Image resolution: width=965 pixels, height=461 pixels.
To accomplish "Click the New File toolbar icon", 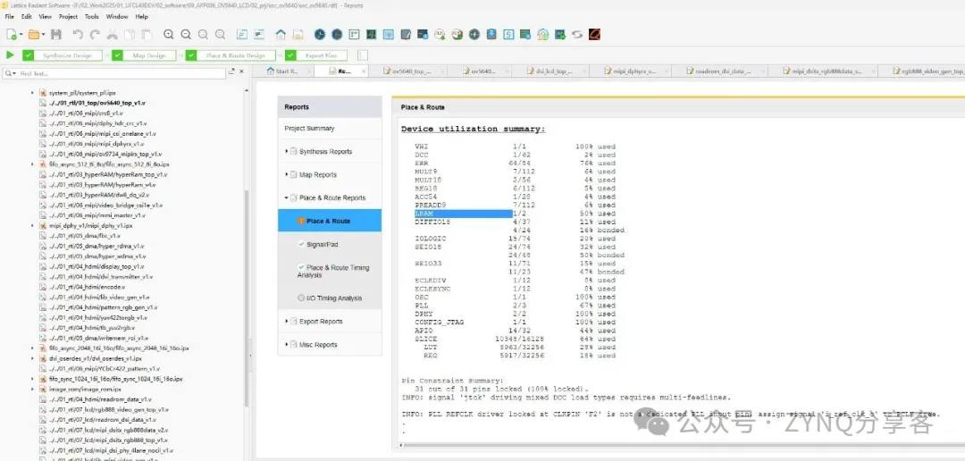I will pyautogui.click(x=11, y=35).
